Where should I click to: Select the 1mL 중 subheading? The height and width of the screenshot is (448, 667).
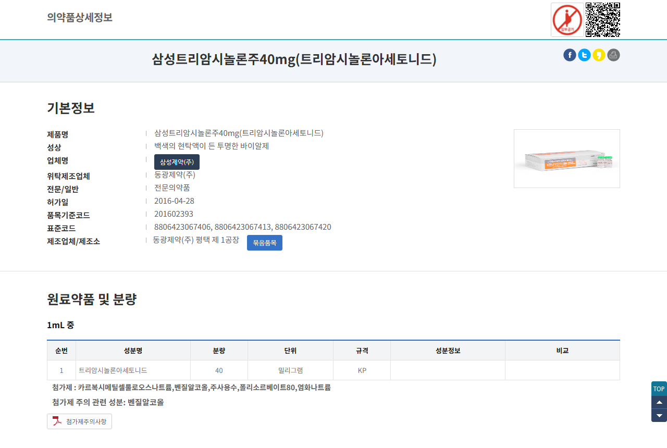[x=60, y=325]
